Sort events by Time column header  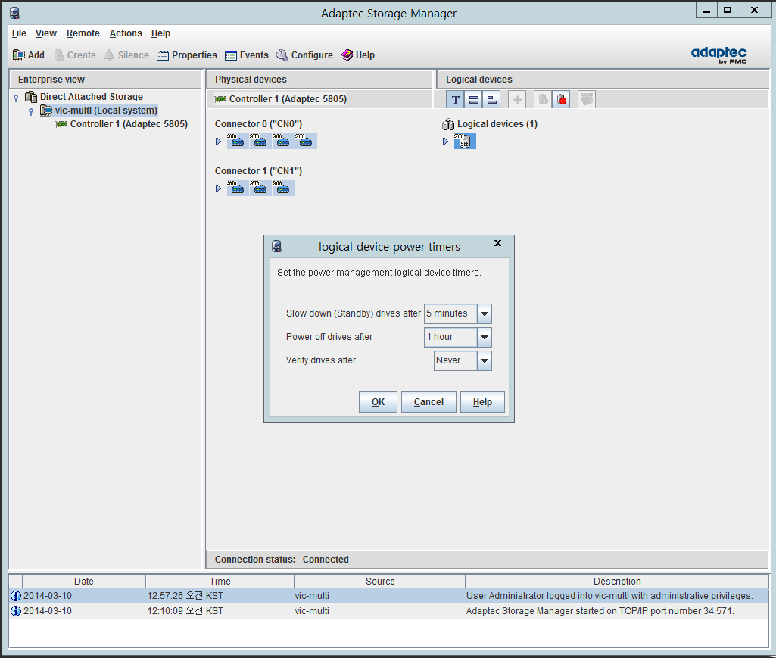(x=220, y=582)
